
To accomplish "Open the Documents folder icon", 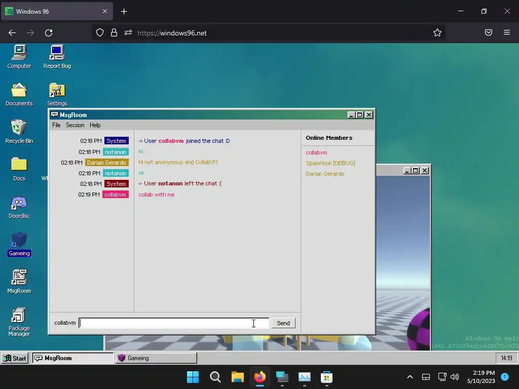I will (x=19, y=94).
